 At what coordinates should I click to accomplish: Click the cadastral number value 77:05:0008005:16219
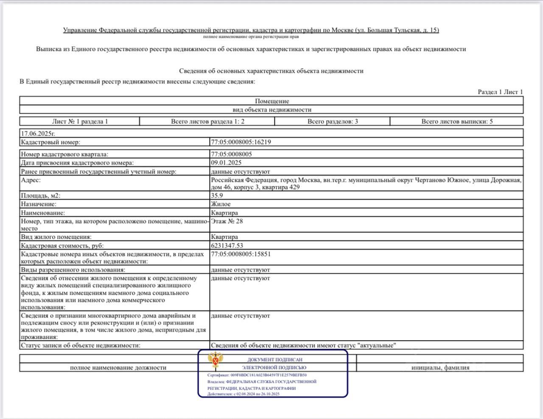[x=241, y=142]
